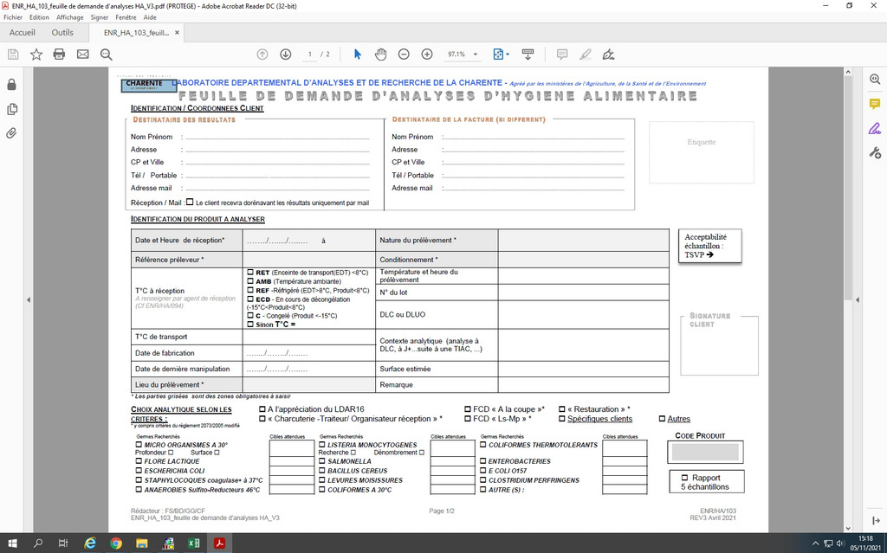Open the zoom level 97.1% dropdown

[x=476, y=55]
